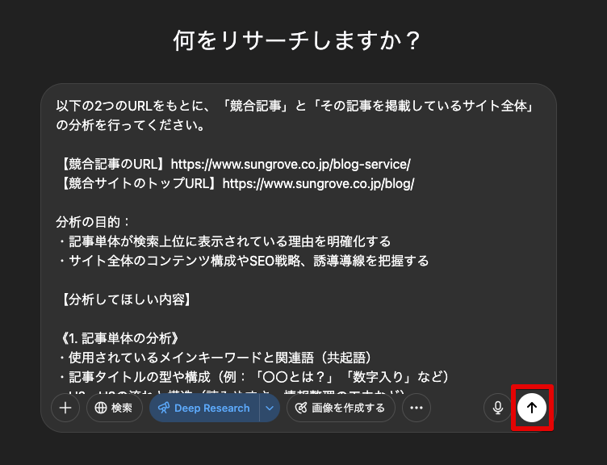Click the line の分析を行ってください。
Screen dimensions: 607x465
tap(130, 125)
